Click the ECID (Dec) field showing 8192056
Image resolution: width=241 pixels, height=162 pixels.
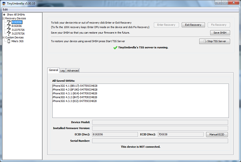115,134
